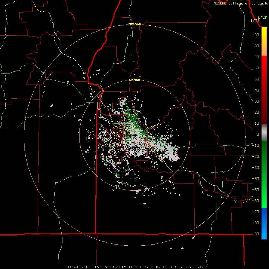Pick the orange band between 70 and 80
Viewport: 269px width, 269px height.
pyautogui.click(x=264, y=51)
